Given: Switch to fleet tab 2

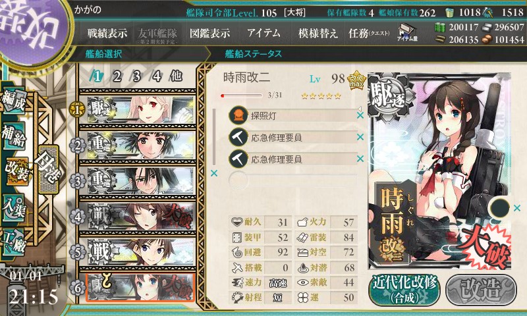Looking at the screenshot, I should pyautogui.click(x=117, y=76).
